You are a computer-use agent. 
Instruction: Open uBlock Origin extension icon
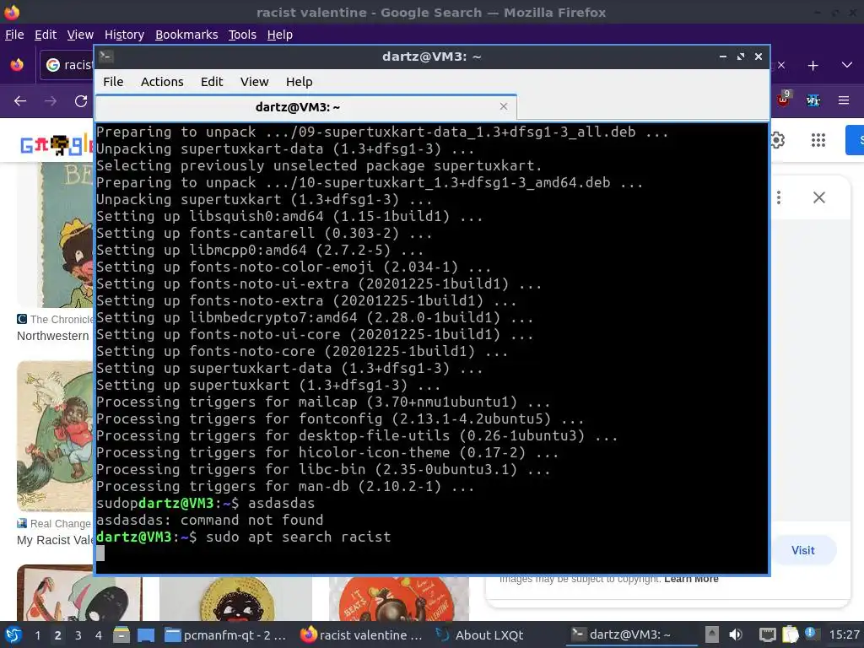783,100
